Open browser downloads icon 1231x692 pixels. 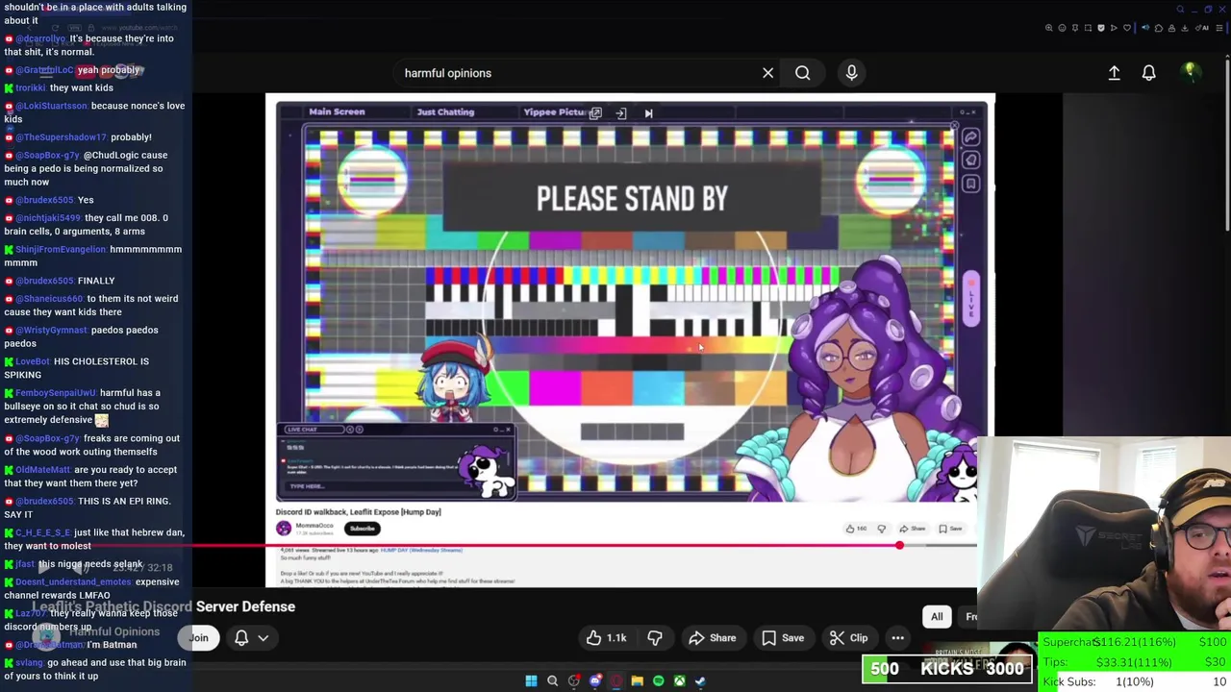[x=1185, y=28]
